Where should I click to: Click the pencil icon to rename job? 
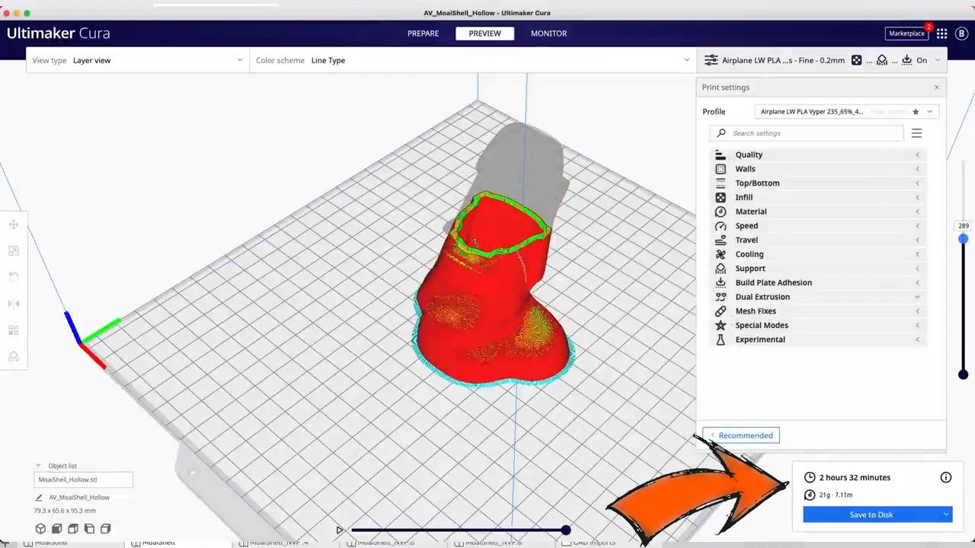point(39,497)
